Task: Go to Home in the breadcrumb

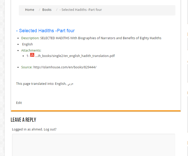Action: (30, 10)
